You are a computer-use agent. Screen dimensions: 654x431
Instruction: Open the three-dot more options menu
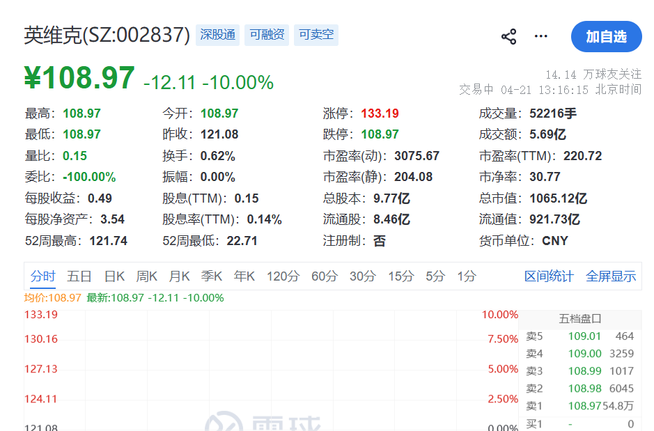click(541, 36)
